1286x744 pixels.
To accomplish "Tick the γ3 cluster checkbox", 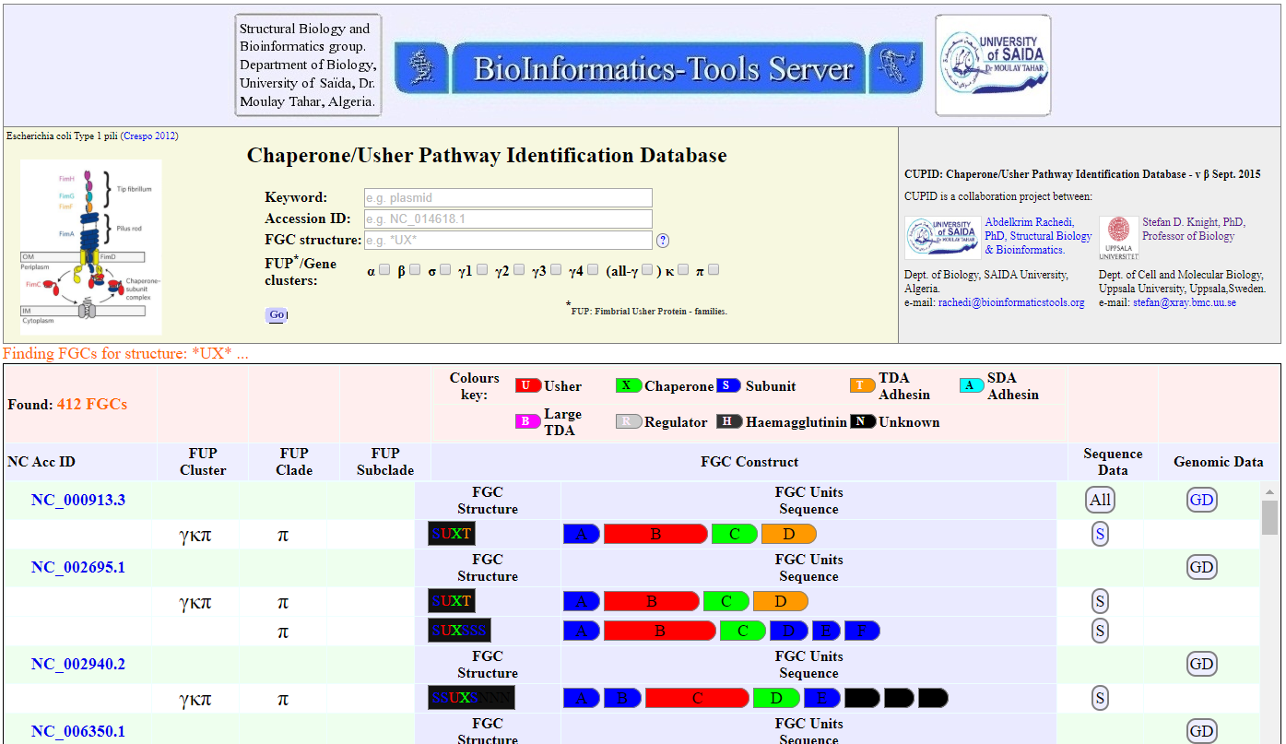I will (556, 270).
